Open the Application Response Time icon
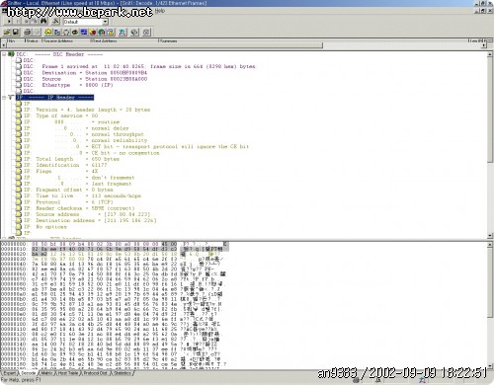The width and height of the screenshot is (494, 385). pyautogui.click(x=75, y=32)
